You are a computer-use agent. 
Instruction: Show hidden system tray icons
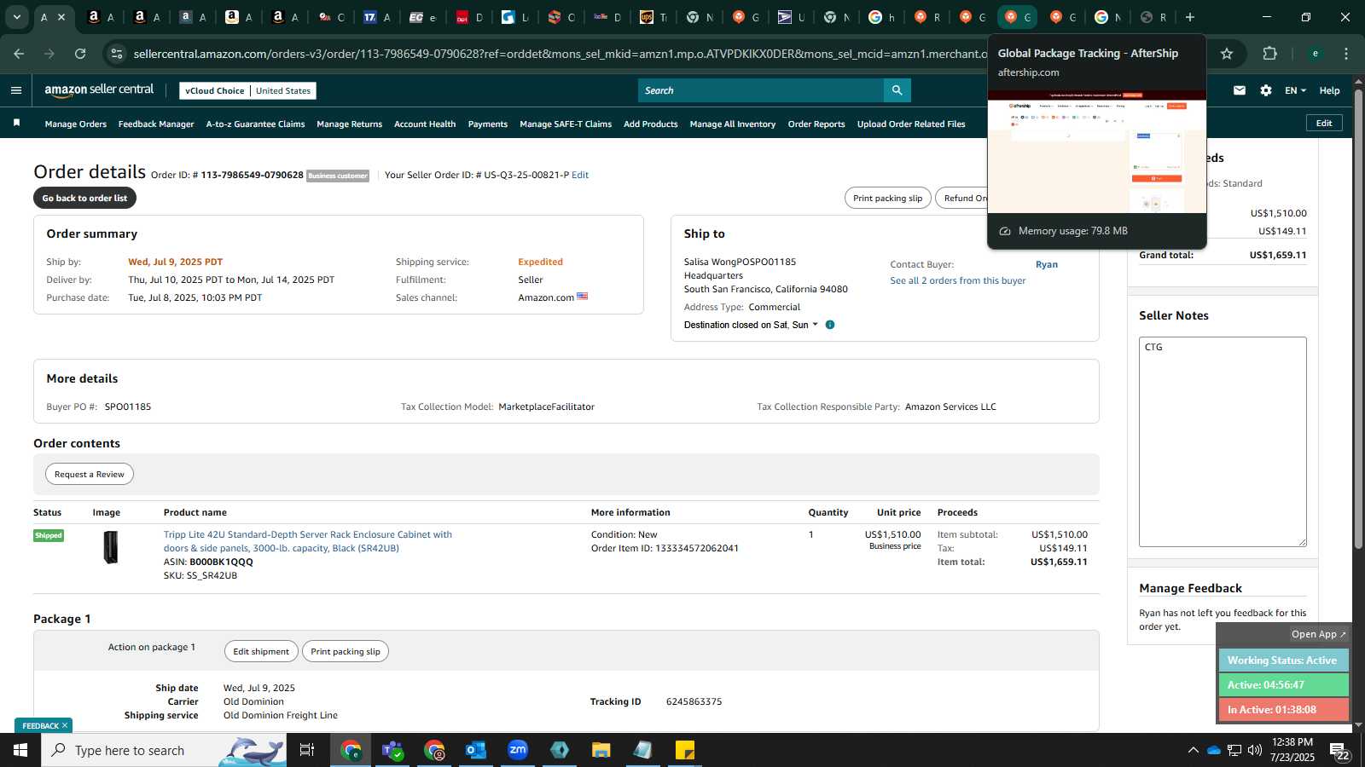(1193, 750)
